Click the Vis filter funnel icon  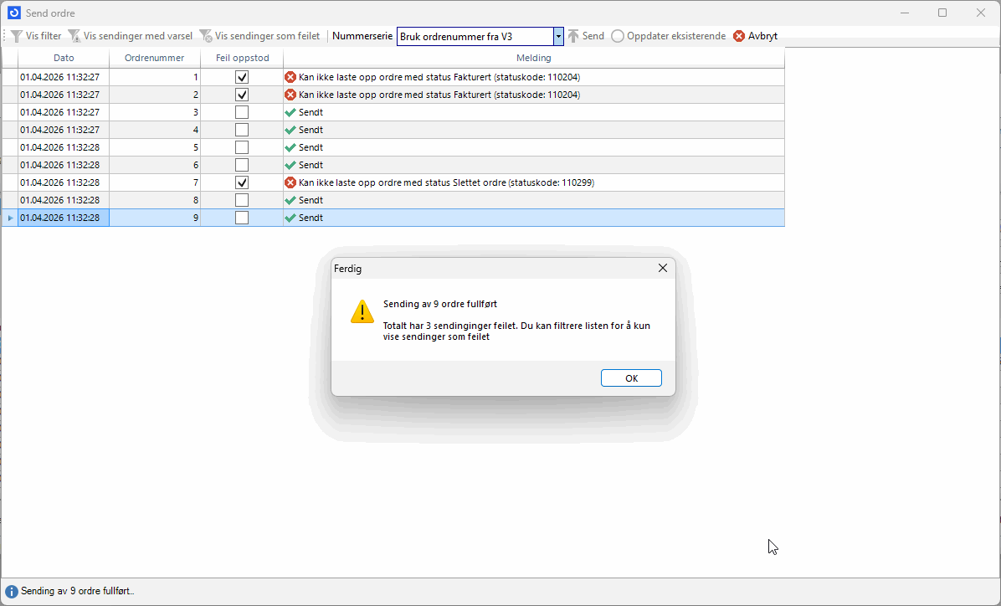tap(16, 37)
